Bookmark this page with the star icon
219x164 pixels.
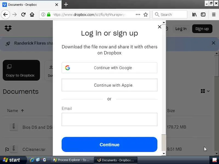(146, 14)
